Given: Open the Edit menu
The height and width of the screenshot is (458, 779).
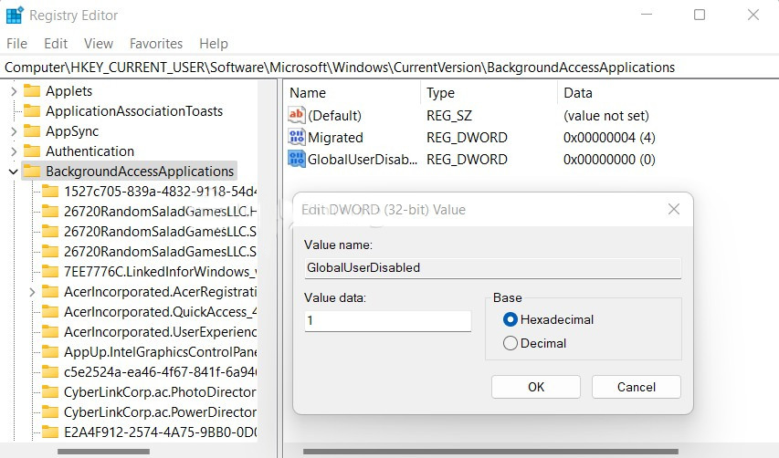Looking at the screenshot, I should [x=56, y=44].
